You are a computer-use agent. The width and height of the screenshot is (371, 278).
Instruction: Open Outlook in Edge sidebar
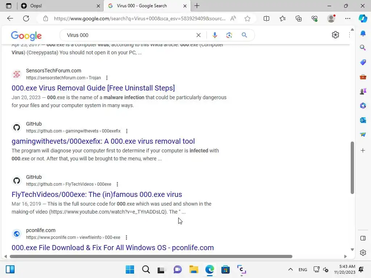pyautogui.click(x=363, y=120)
